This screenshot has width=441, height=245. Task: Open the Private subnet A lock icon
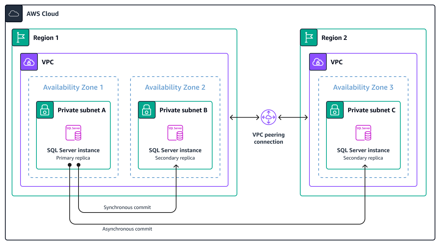coord(45,110)
